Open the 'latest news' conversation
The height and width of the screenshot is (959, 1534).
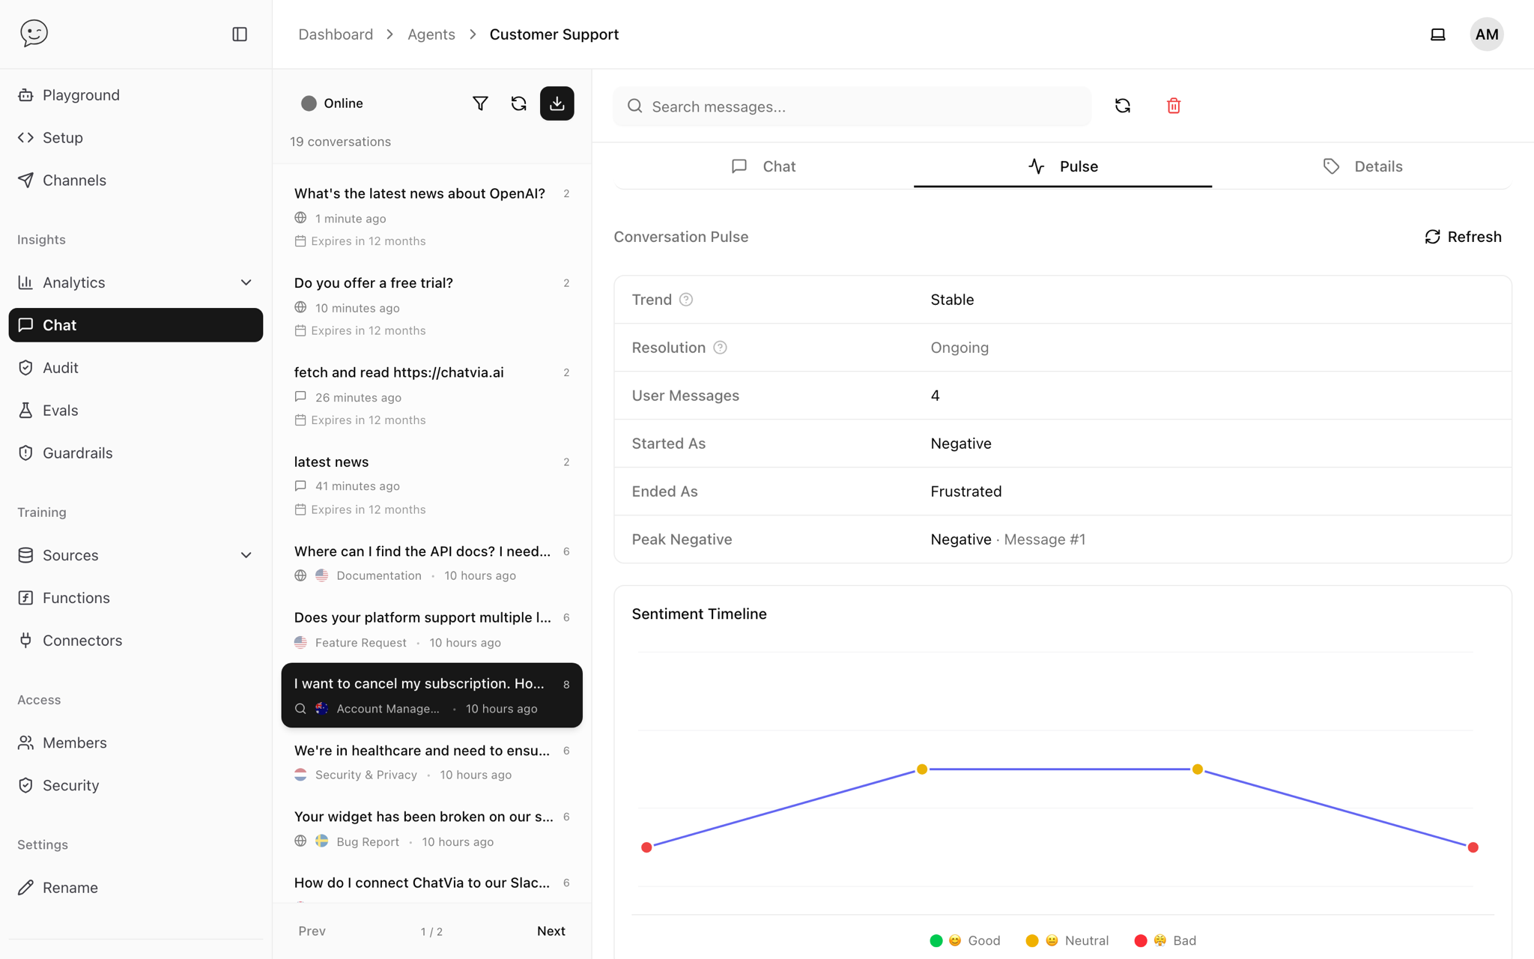(432, 485)
